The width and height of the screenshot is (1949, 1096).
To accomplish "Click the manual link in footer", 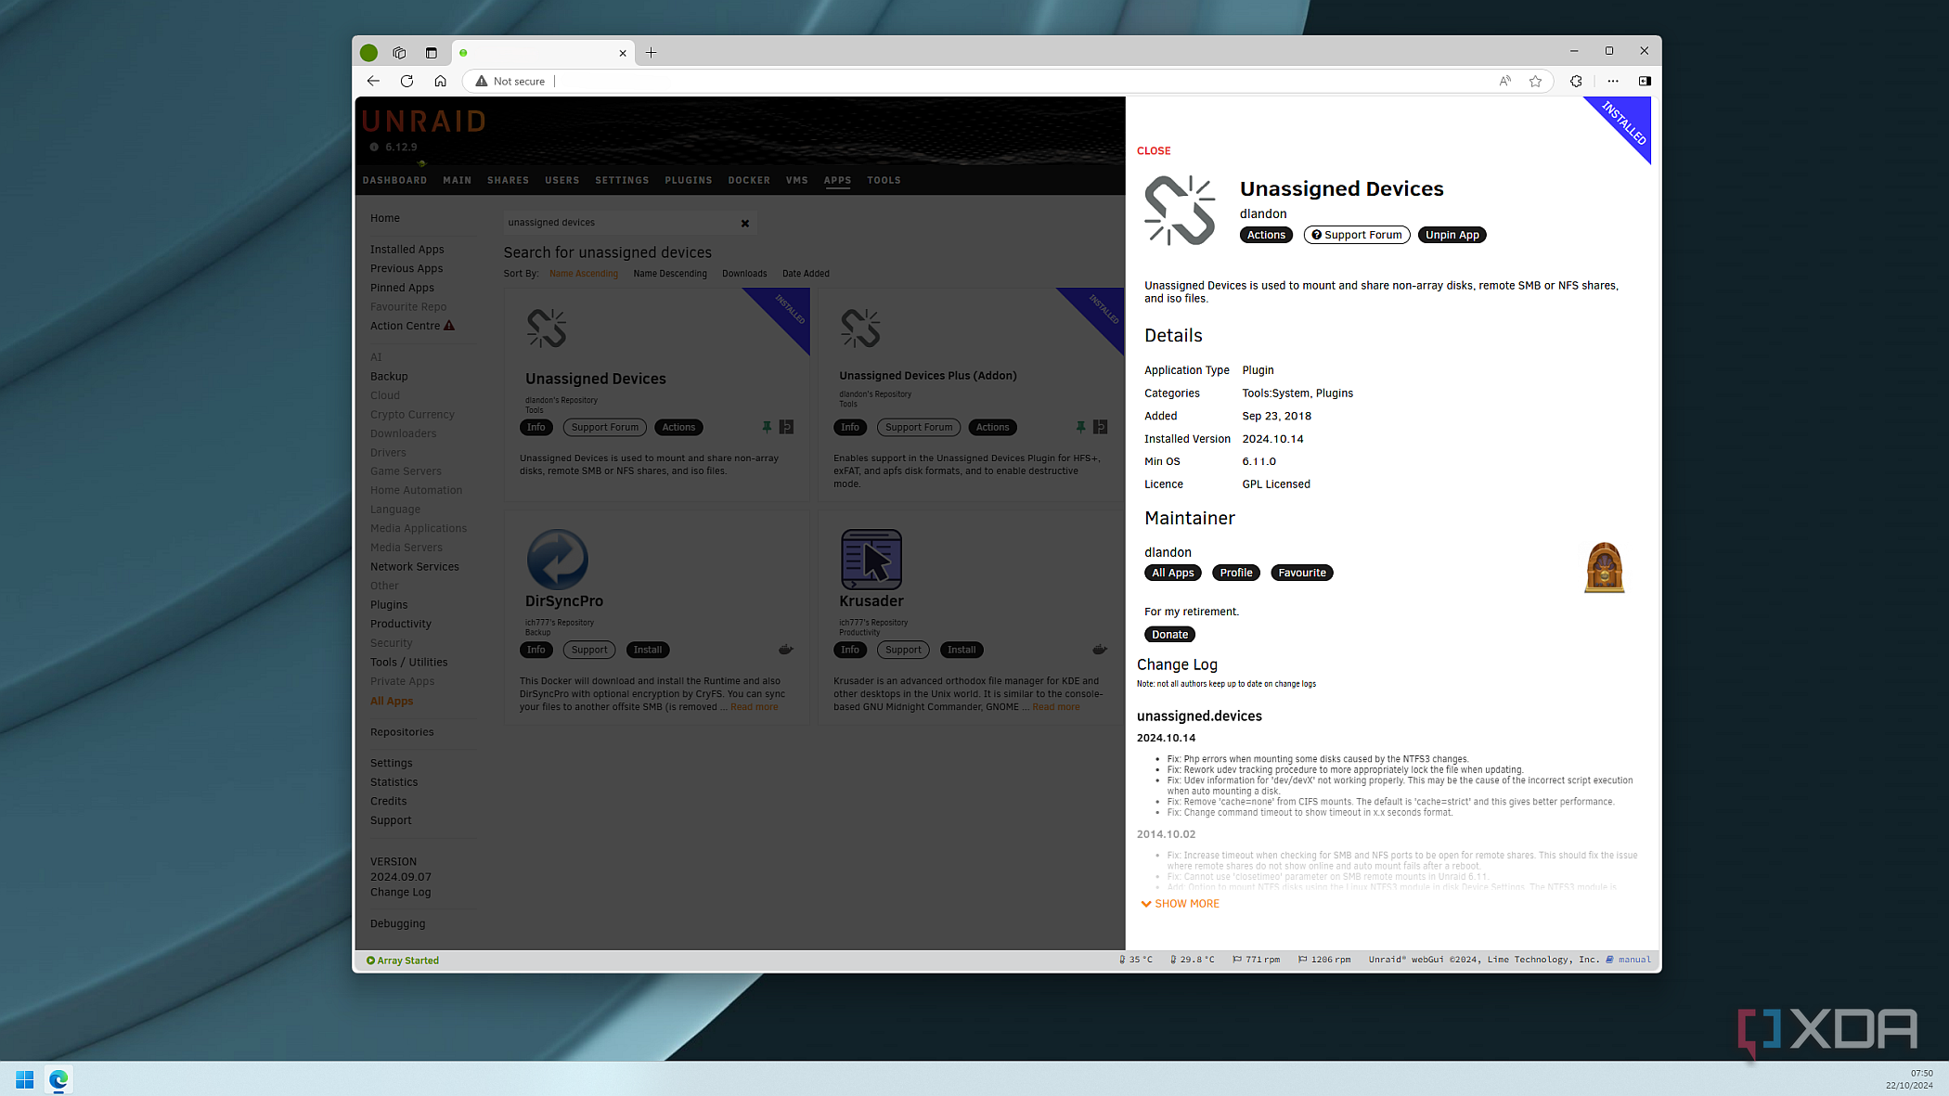I will click(1634, 960).
